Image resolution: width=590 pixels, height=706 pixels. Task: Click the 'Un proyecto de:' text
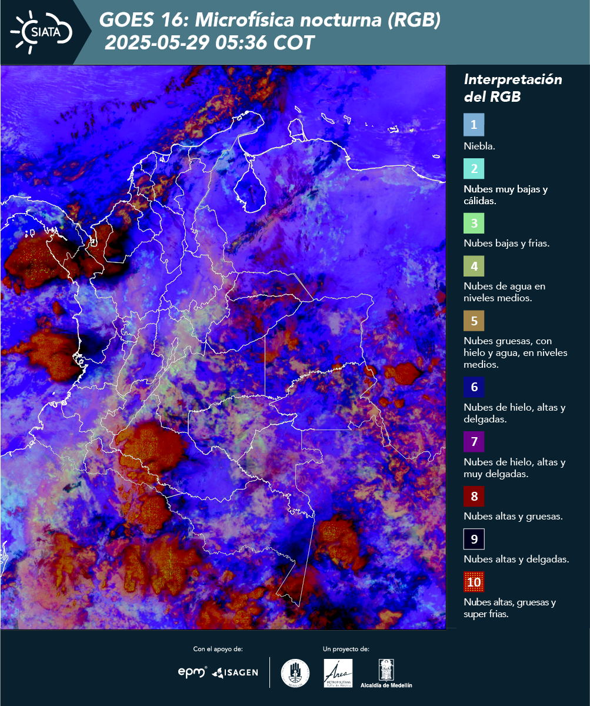(346, 649)
